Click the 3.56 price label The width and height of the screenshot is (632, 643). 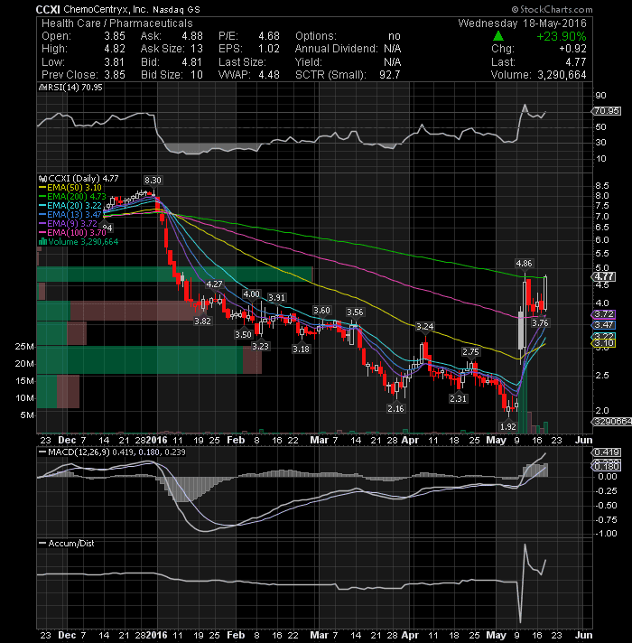tap(355, 312)
